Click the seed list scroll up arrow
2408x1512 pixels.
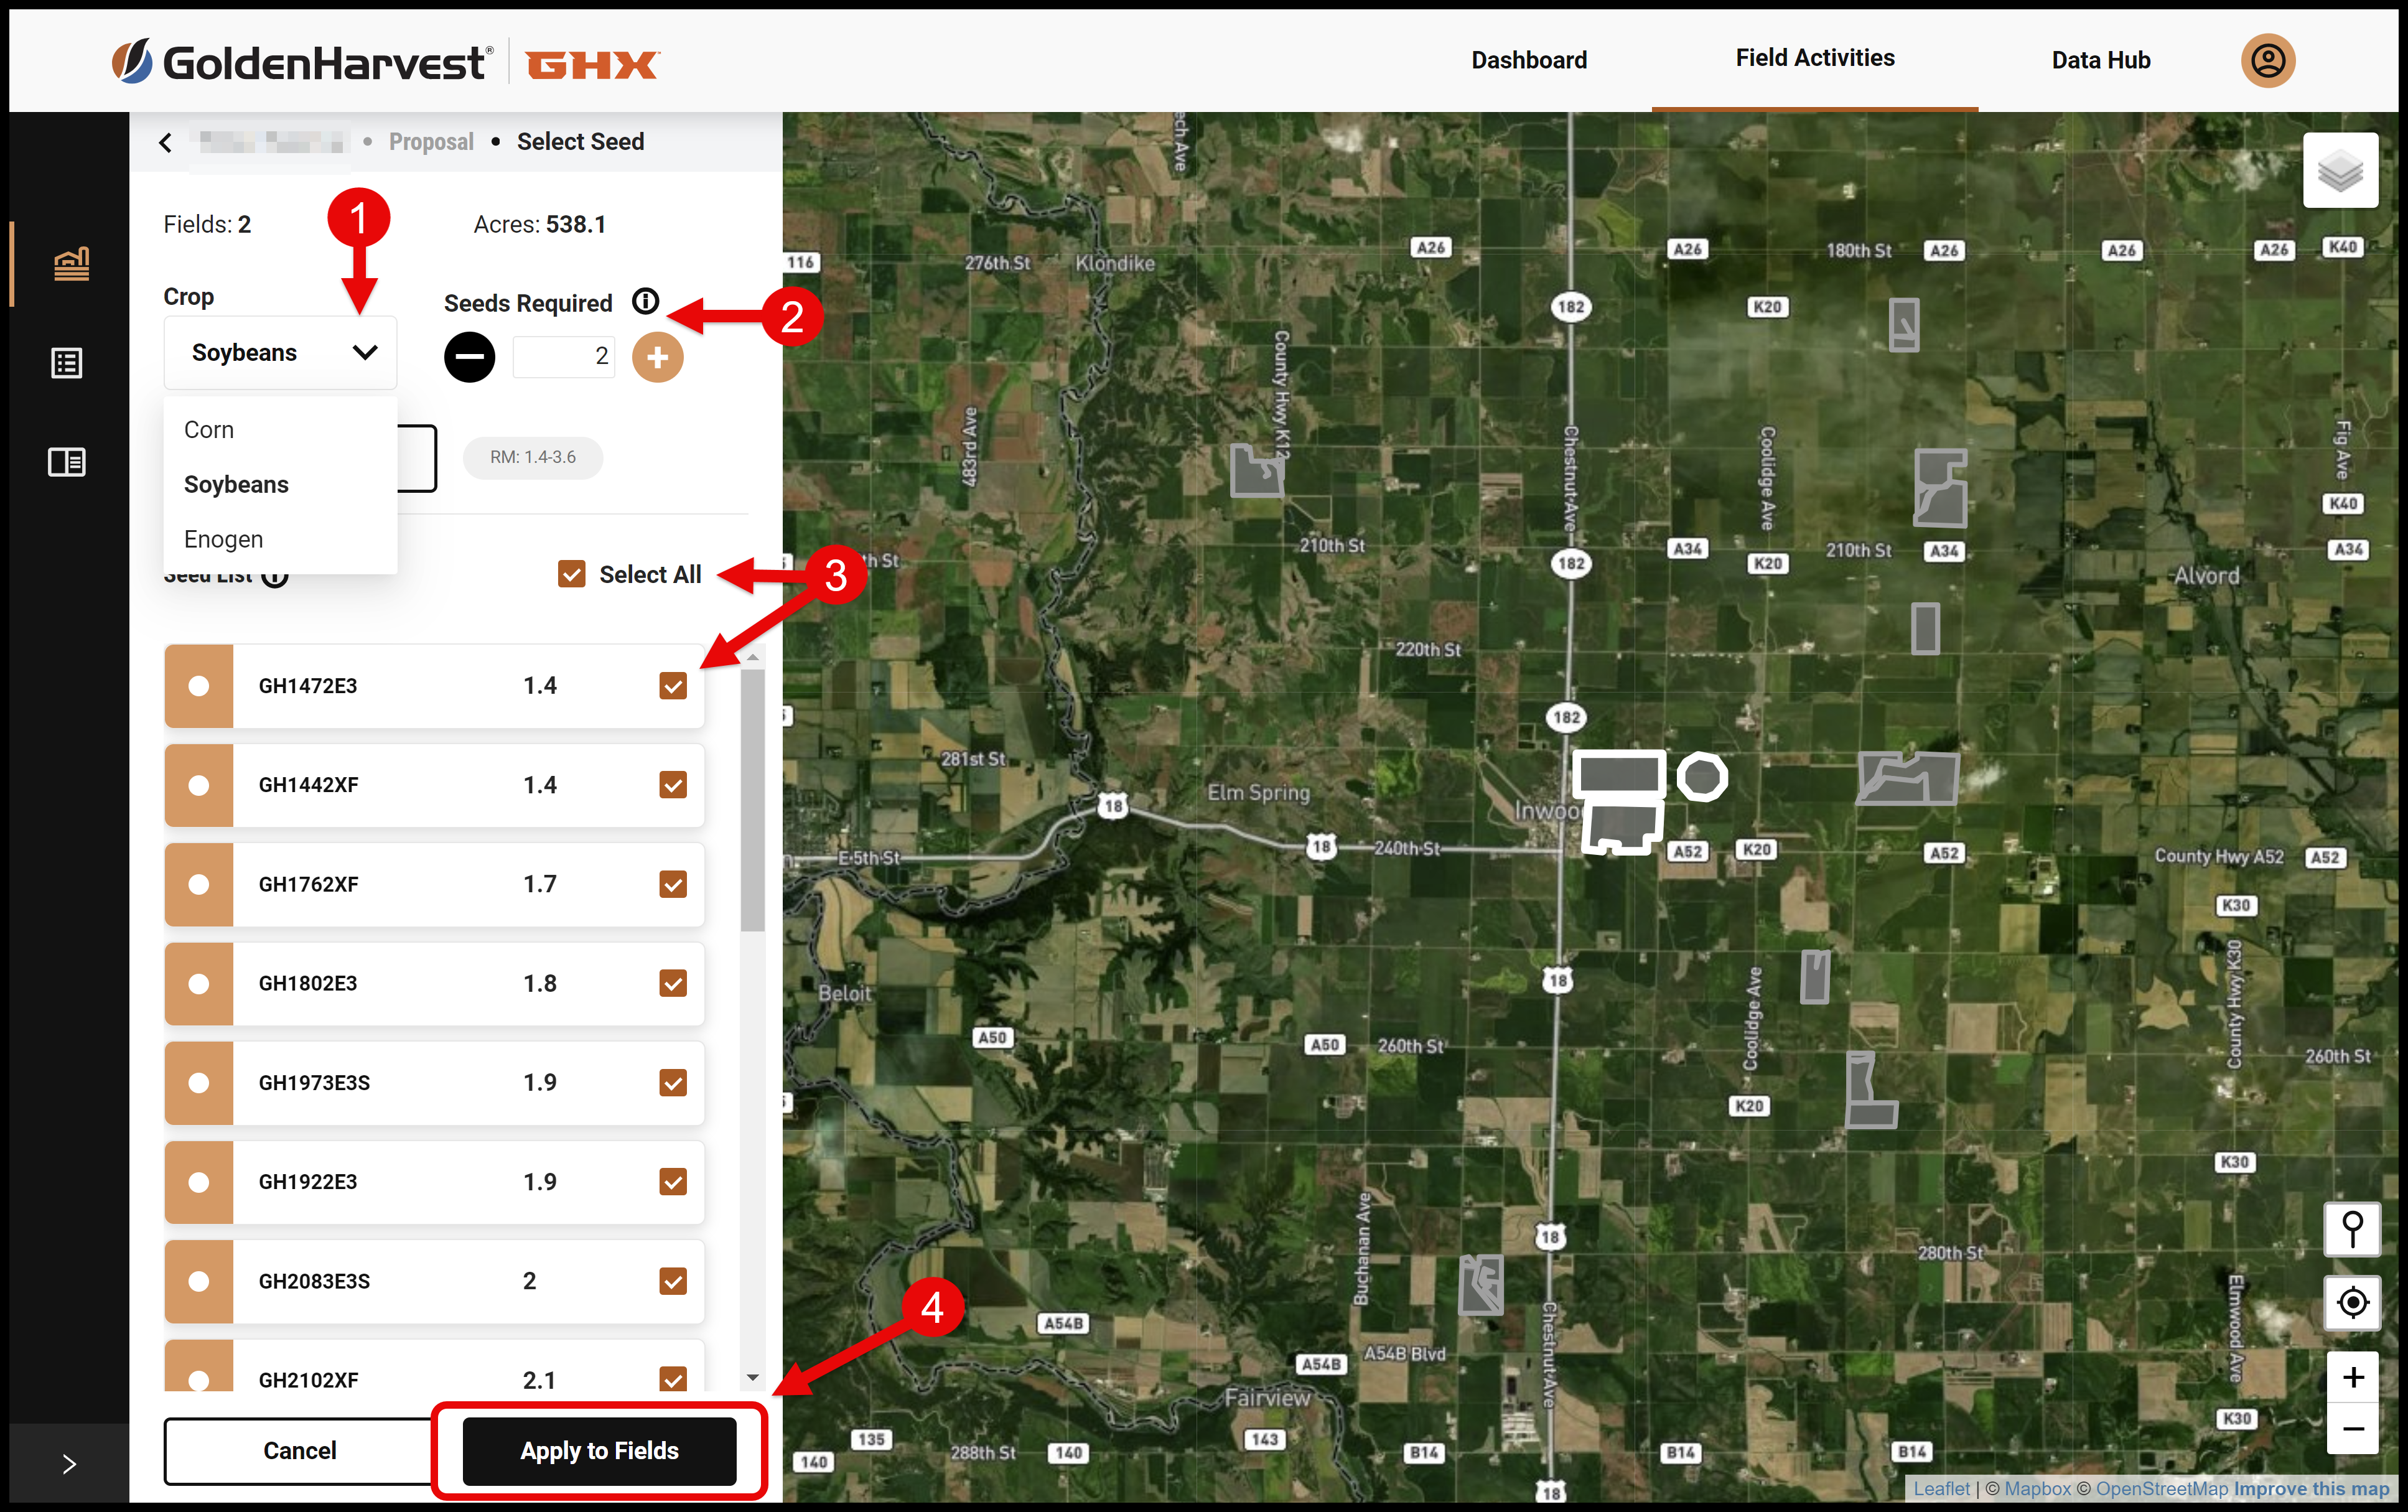[753, 657]
